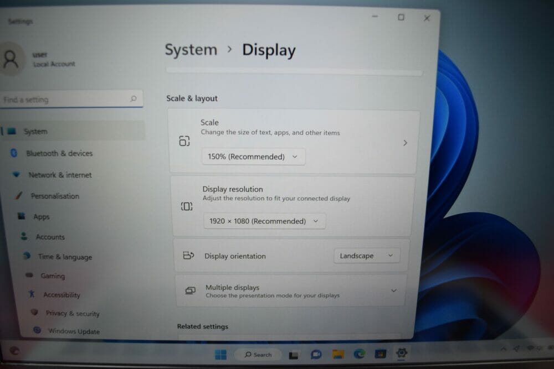This screenshot has height=369, width=554.
Task: Click the Display resolution icon
Action: point(187,206)
